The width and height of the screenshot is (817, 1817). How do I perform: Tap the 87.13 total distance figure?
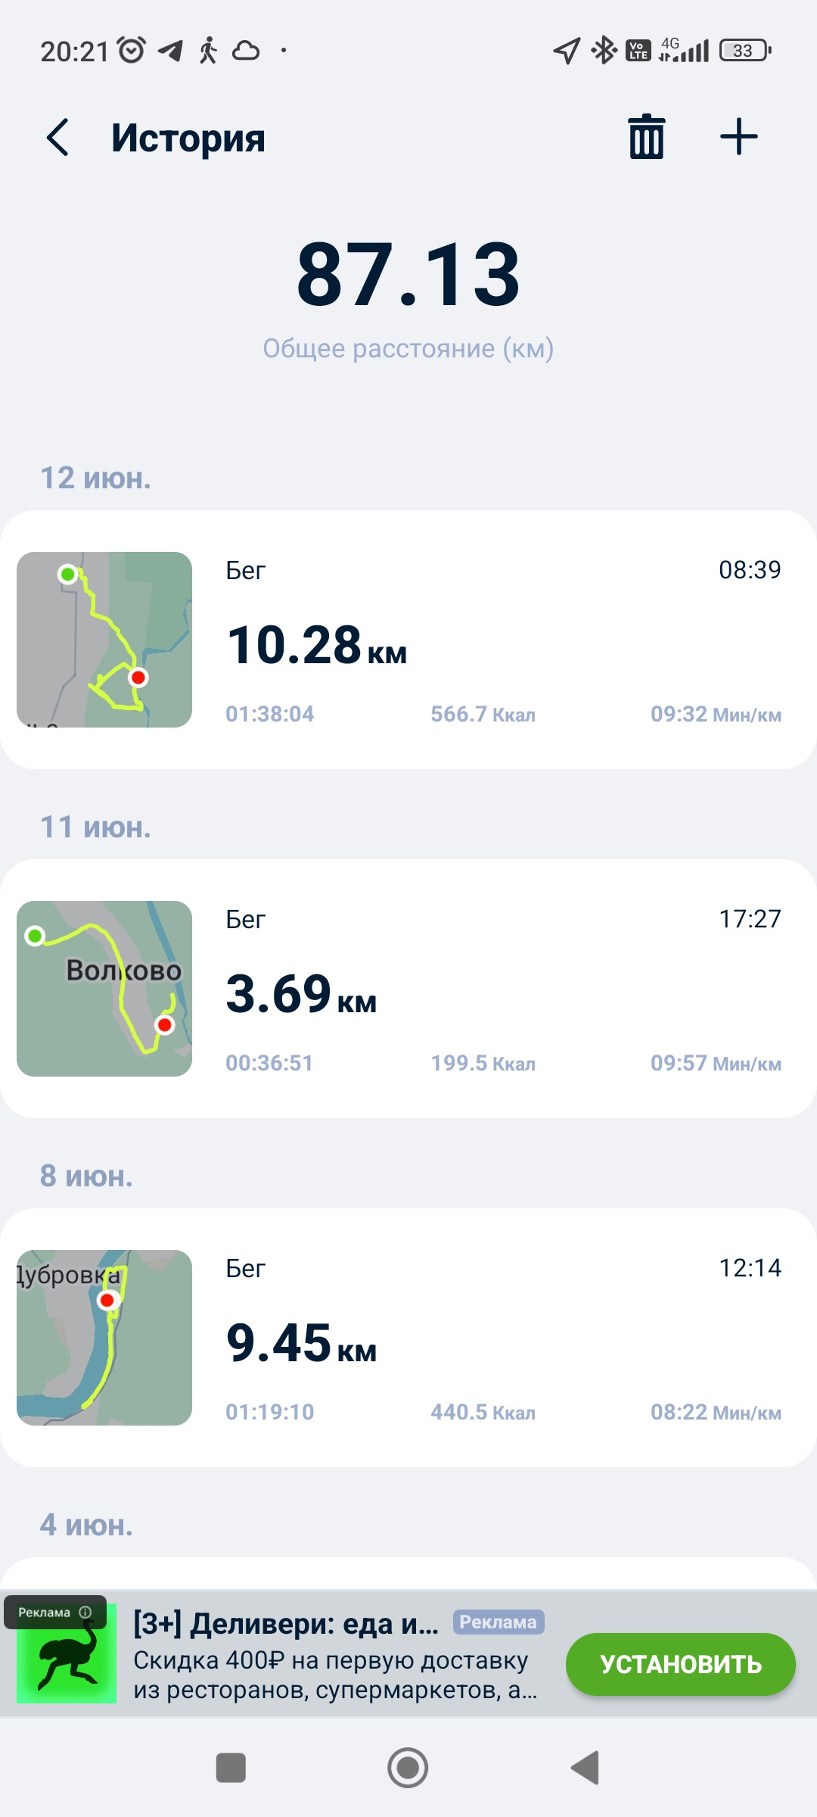click(x=408, y=274)
